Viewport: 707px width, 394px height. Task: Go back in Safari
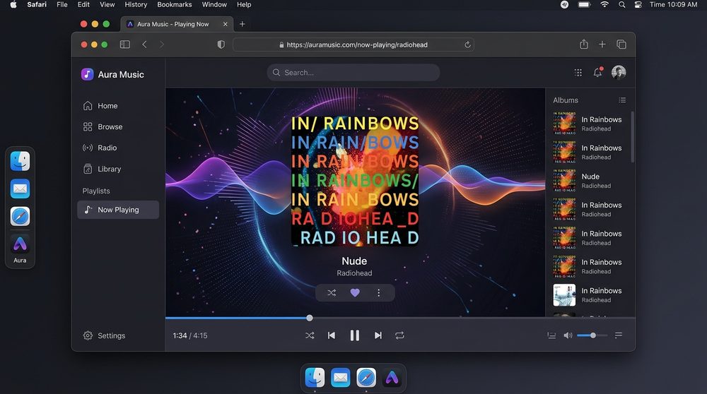[144, 44]
